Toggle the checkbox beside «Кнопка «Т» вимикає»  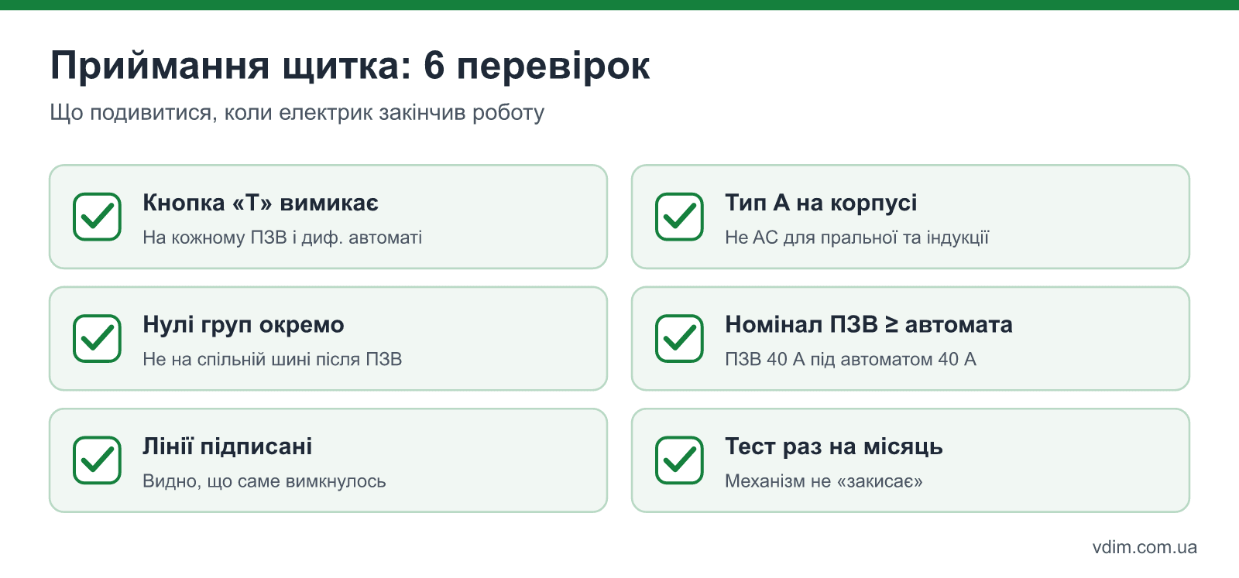pos(97,217)
